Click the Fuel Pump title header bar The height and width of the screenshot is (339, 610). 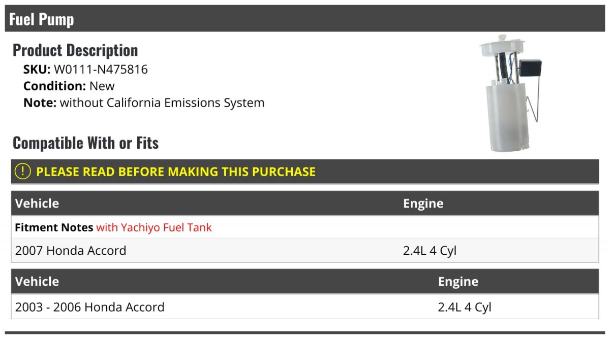click(x=305, y=19)
